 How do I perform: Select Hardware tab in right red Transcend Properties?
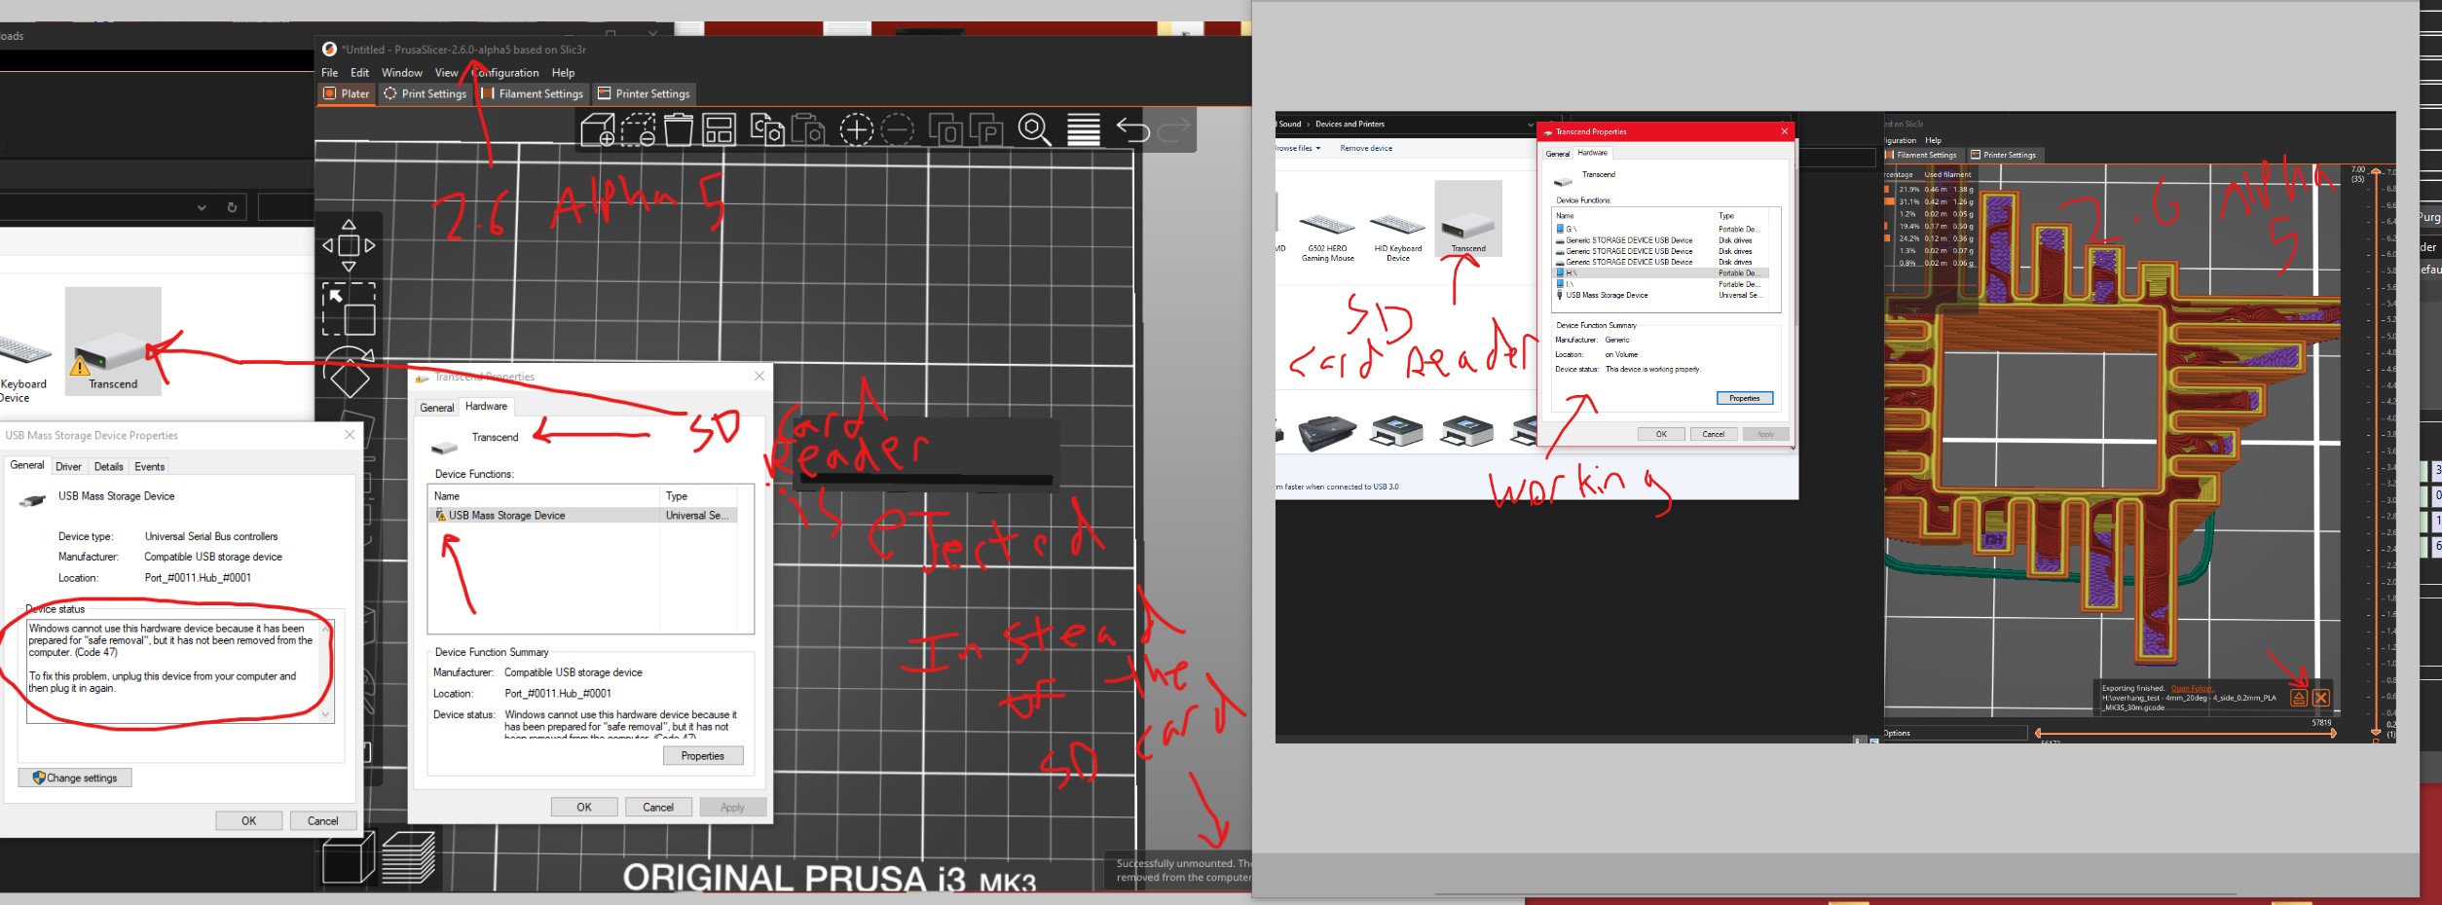coord(1593,153)
